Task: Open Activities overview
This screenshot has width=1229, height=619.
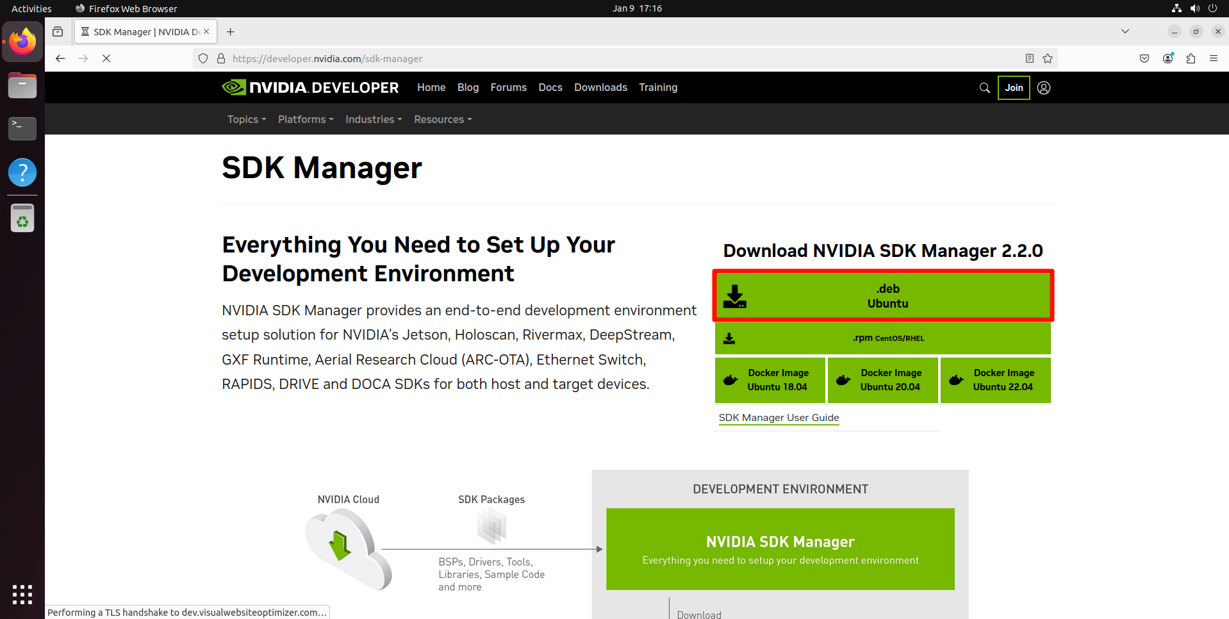Action: pos(31,8)
